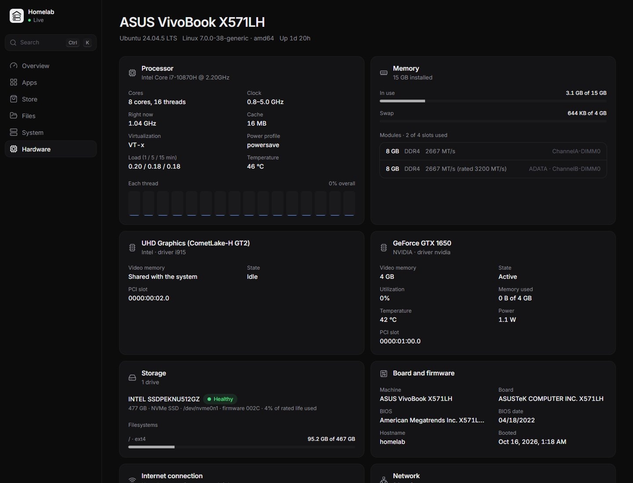Select the ChannelA-DIMM0 memory module row
The image size is (633, 483).
click(493, 151)
